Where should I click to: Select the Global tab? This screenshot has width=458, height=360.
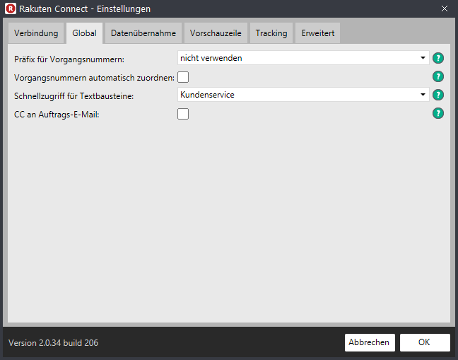tap(84, 33)
